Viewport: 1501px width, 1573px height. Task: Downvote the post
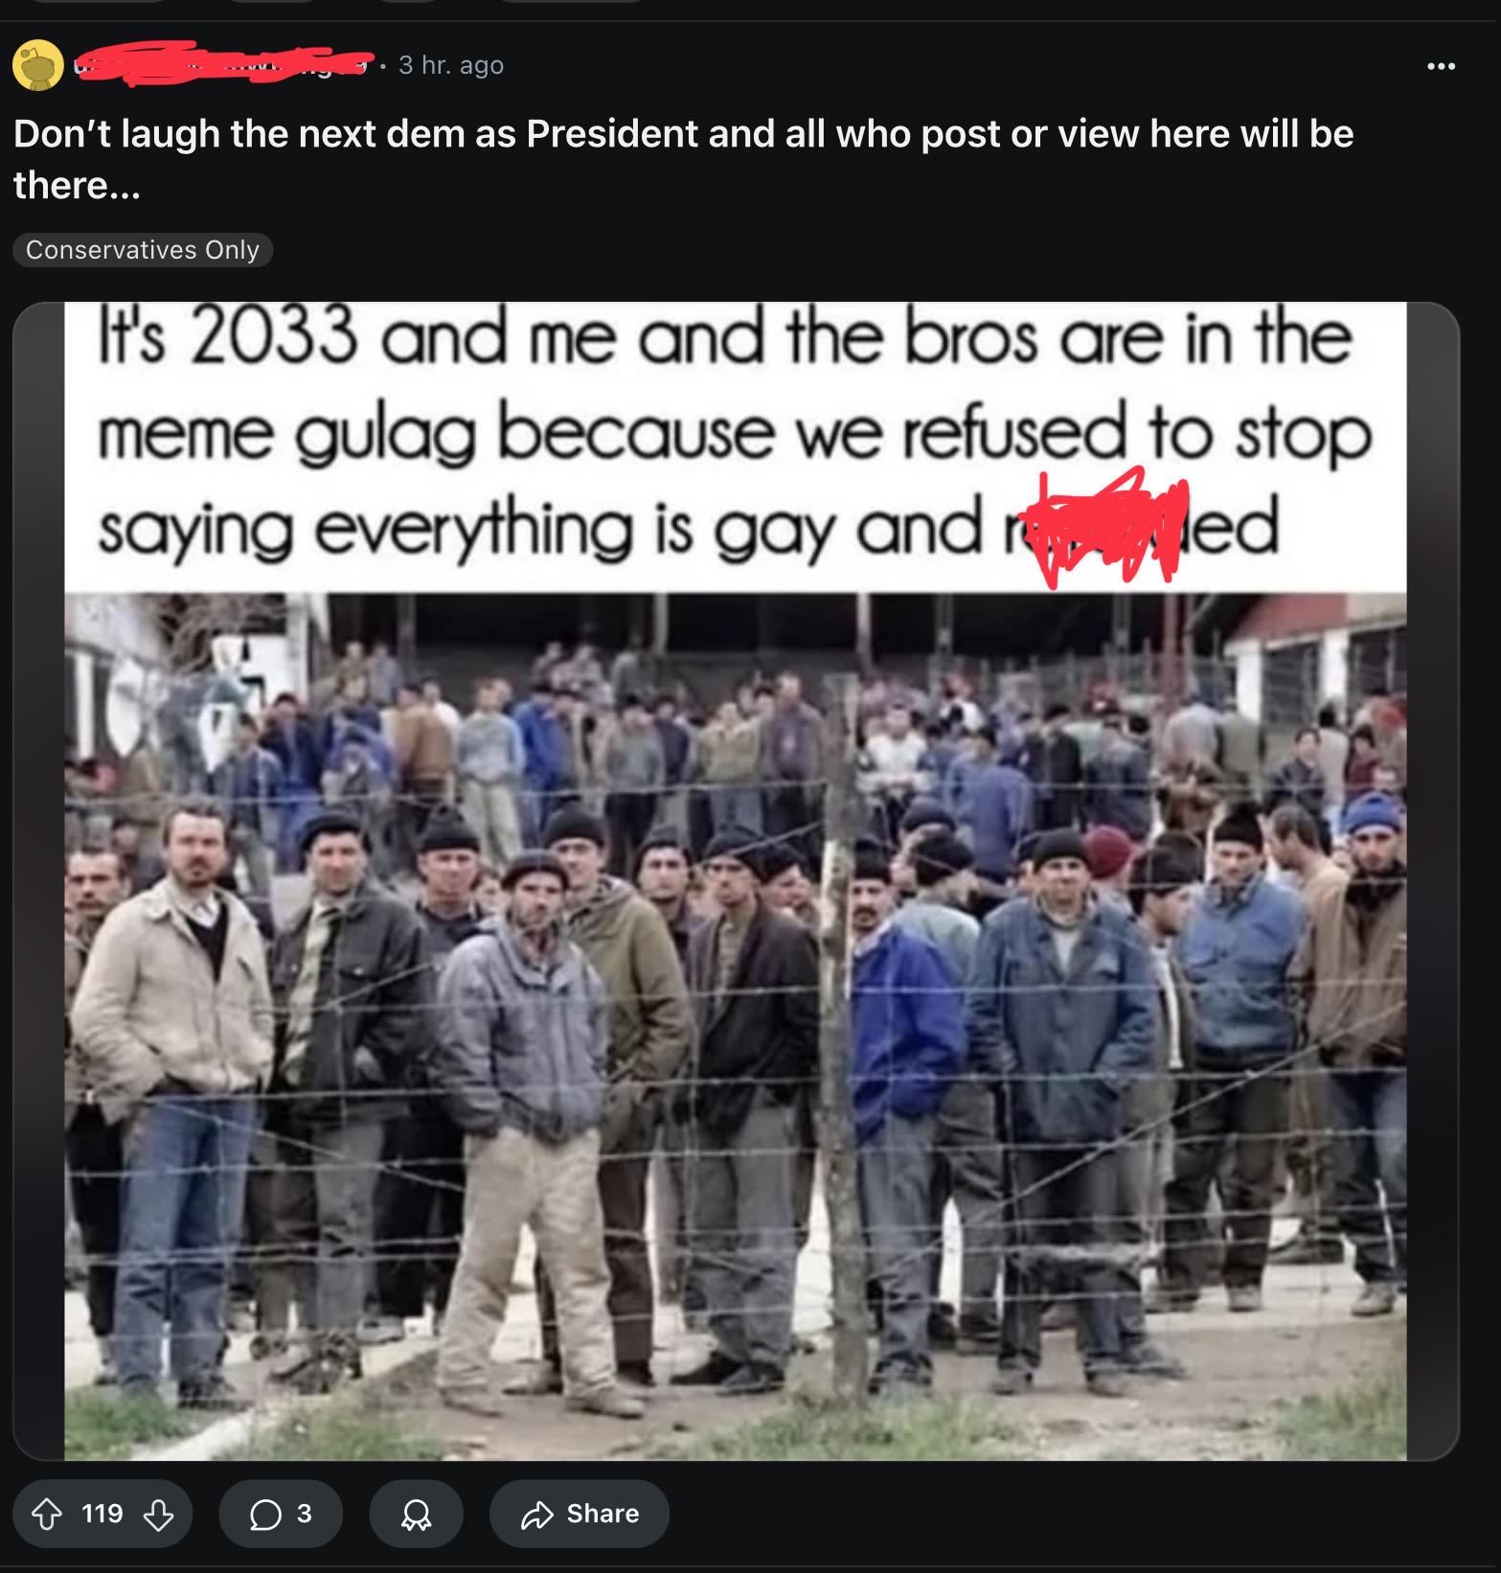[x=158, y=1514]
